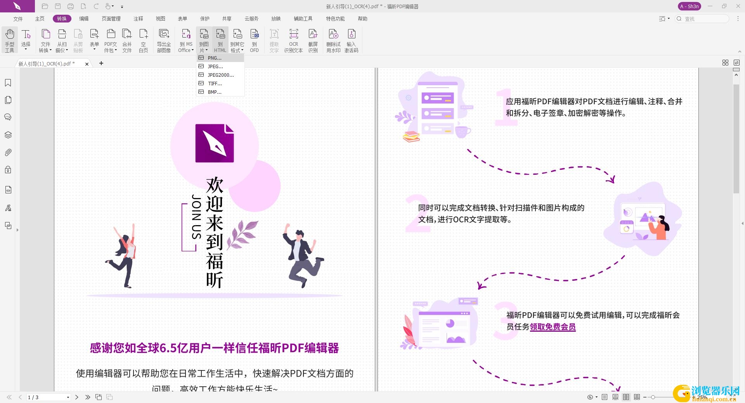Click the previous view icon in status bar
Image resolution: width=745 pixels, height=403 pixels.
coord(99,397)
